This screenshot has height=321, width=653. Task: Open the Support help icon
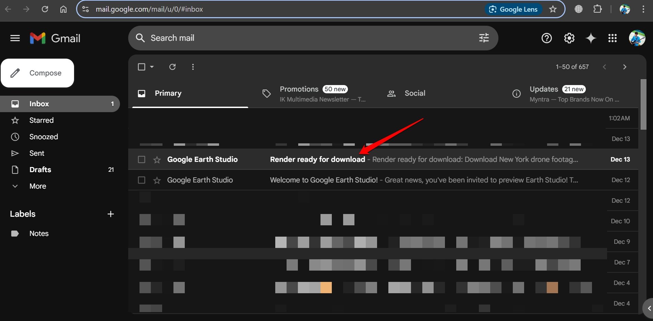546,38
